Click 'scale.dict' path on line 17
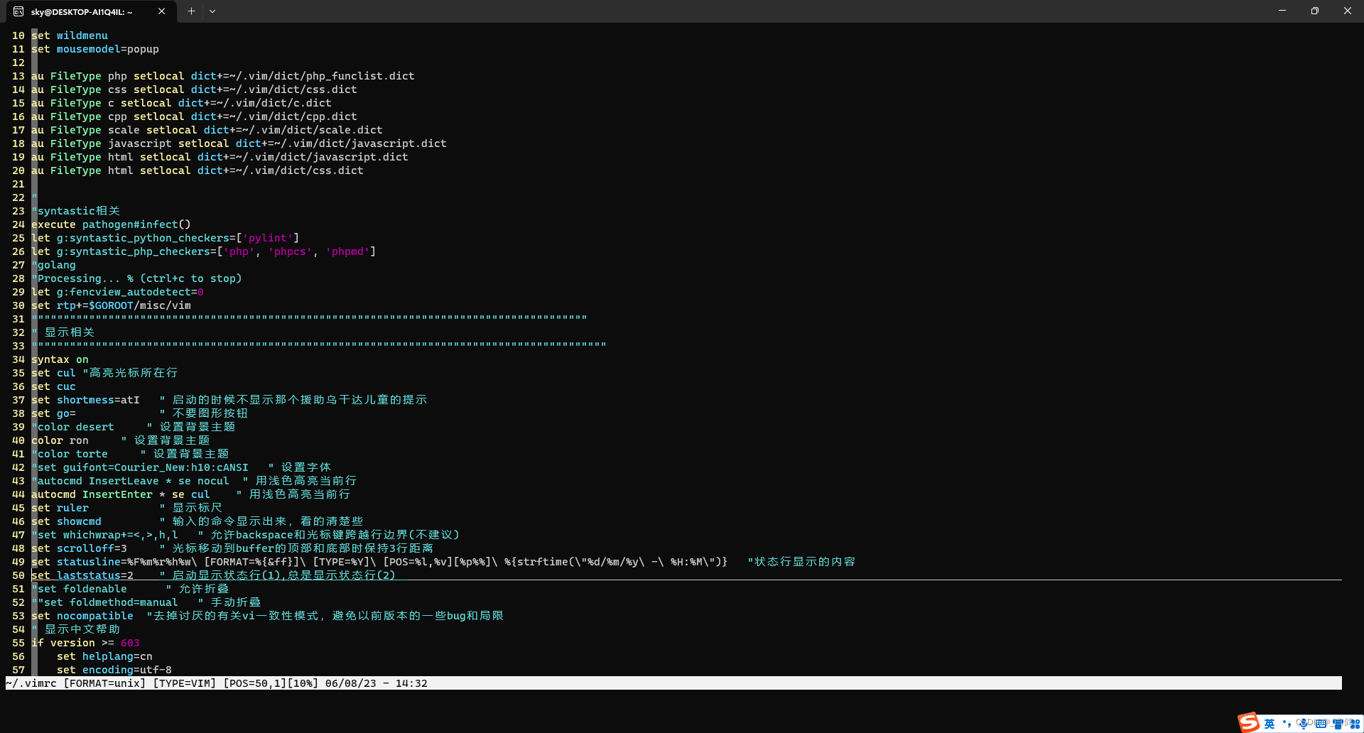The width and height of the screenshot is (1364, 733). pyautogui.click(x=351, y=130)
